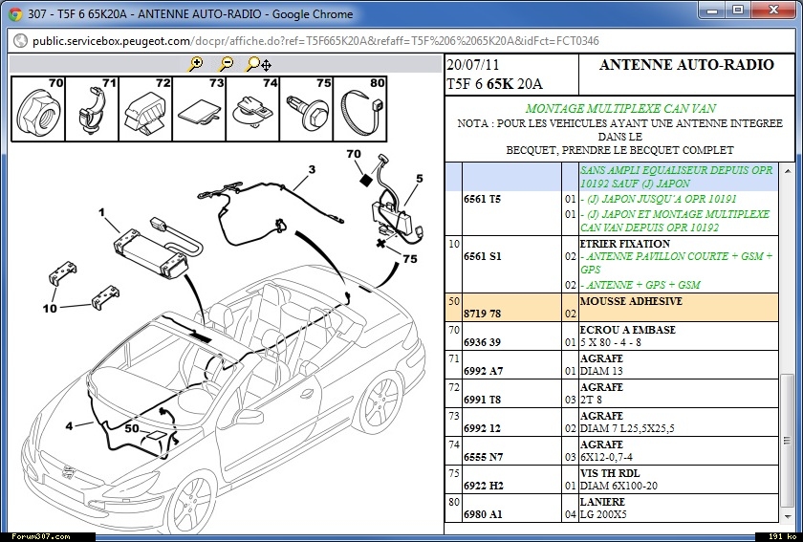Click diagram callout label 50
This screenshot has width=803, height=542.
point(132,428)
